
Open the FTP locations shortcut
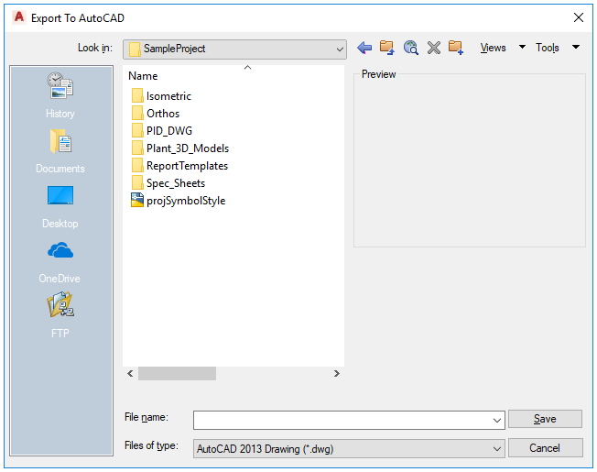[x=60, y=315]
